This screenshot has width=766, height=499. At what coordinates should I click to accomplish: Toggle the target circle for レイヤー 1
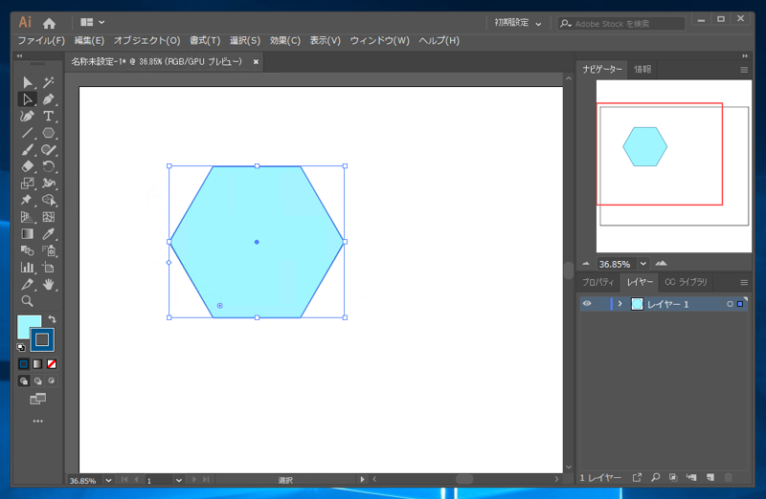coord(730,304)
